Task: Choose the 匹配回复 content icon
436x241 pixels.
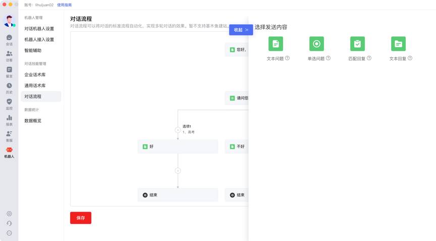Action: tap(357, 43)
